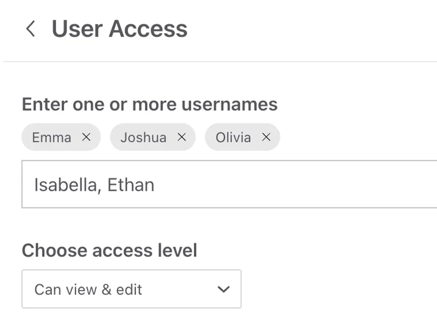Click the X icon beside the Joshua label

tap(182, 137)
